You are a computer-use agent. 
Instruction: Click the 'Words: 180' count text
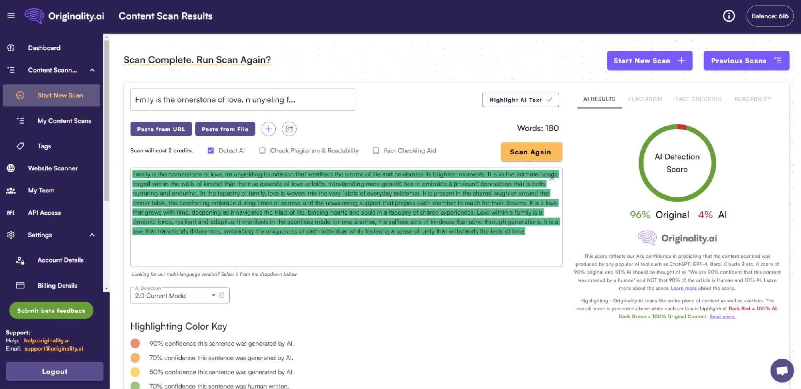click(538, 128)
